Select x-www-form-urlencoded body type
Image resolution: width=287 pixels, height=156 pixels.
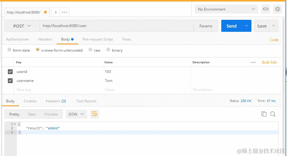coord(37,49)
